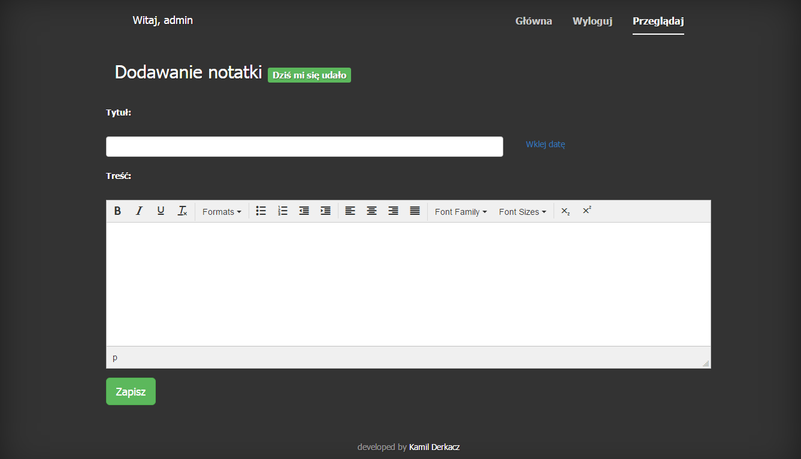Click the Zapisz button
Screen dimensions: 801x459
pos(131,391)
